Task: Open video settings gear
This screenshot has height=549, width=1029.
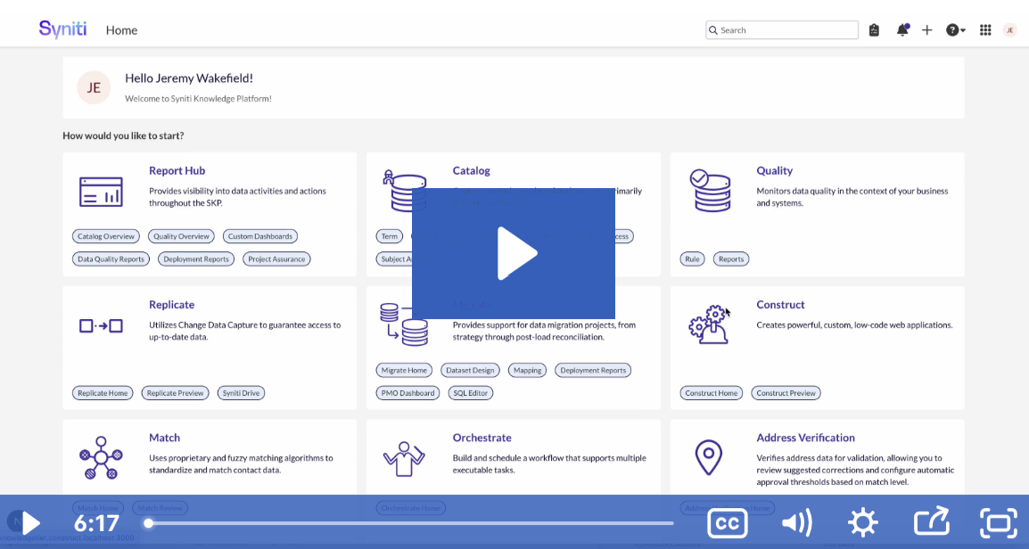Action: 862,523
